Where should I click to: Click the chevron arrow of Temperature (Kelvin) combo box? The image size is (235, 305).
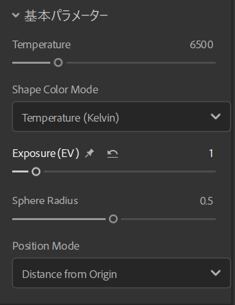[x=216, y=116]
